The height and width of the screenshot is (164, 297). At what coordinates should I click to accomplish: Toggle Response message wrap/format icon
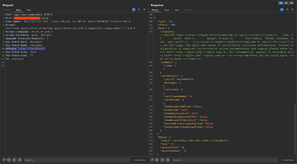(x=282, y=10)
